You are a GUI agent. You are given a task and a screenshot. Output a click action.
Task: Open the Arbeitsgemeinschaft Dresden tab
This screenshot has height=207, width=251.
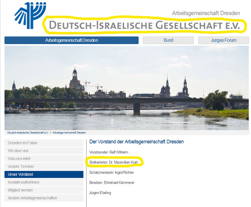pyautogui.click(x=72, y=40)
